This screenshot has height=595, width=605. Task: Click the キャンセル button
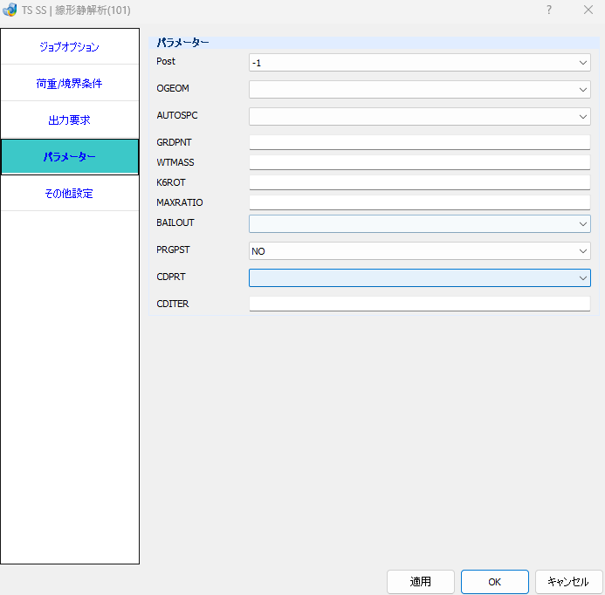(568, 582)
